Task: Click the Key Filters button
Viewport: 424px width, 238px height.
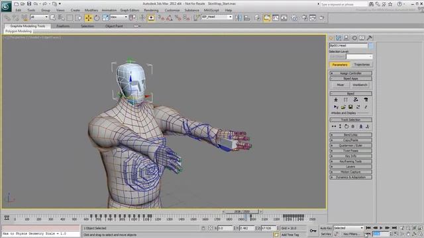Action: (352, 234)
